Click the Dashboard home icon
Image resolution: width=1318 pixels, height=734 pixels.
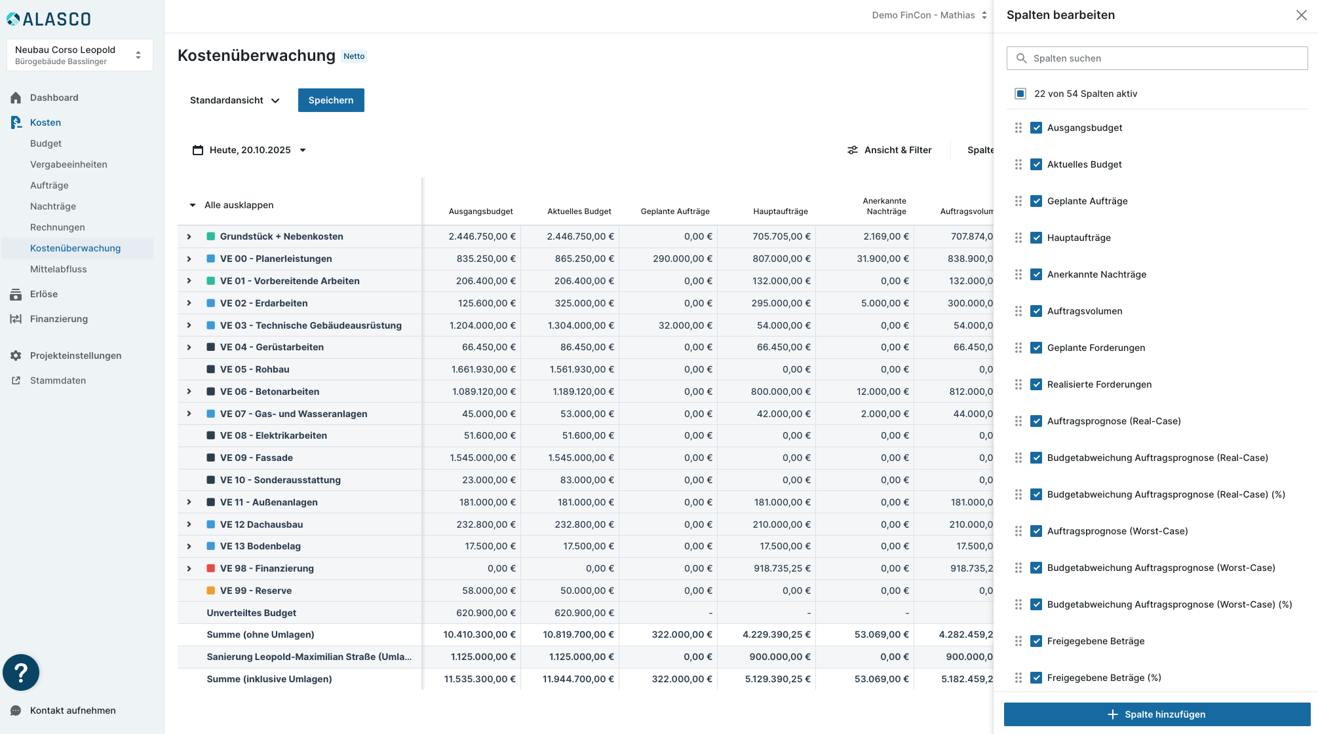coord(16,98)
